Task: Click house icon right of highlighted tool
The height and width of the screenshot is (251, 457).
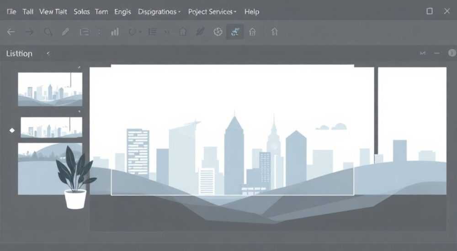Action: pyautogui.click(x=252, y=31)
